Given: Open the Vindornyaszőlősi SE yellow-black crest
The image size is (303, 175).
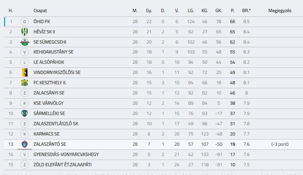Looking at the screenshot, I should tap(25, 72).
